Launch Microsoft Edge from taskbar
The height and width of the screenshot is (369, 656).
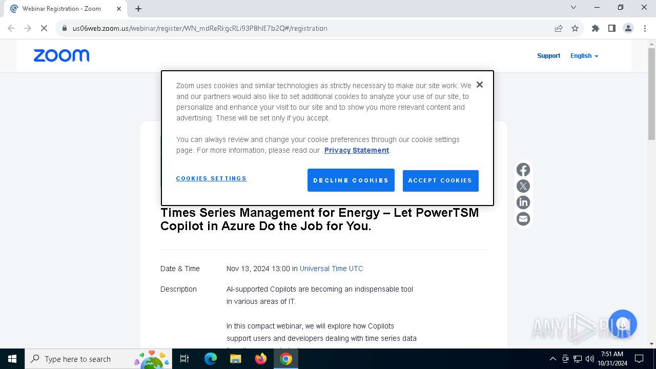click(211, 359)
